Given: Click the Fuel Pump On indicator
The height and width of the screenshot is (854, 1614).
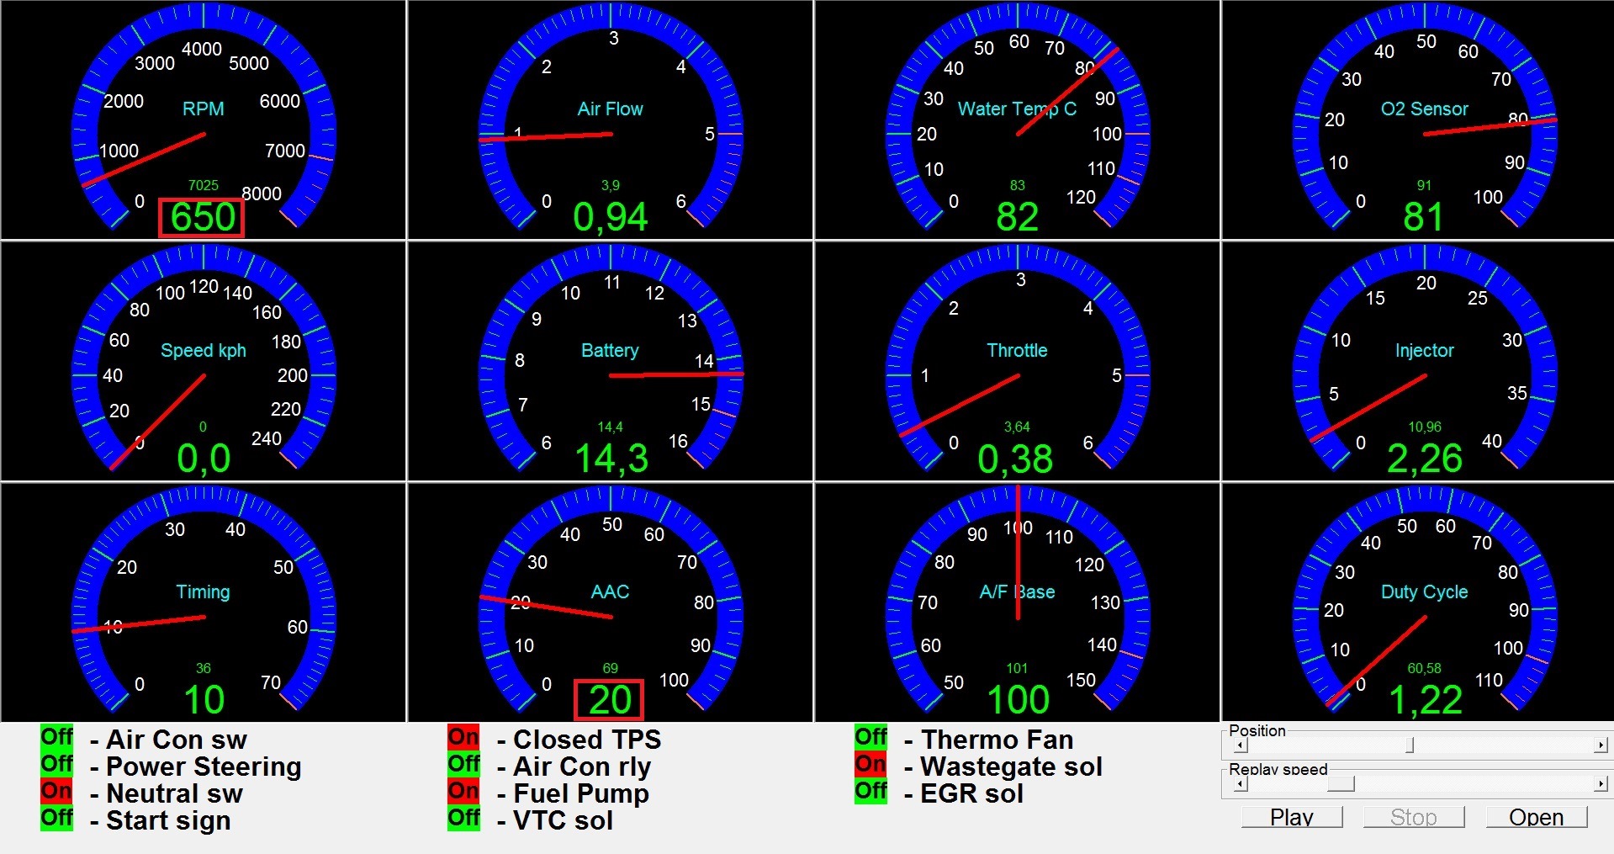Looking at the screenshot, I should click(464, 791).
